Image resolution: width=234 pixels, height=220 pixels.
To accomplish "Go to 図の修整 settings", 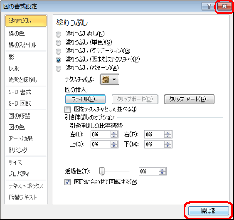I will (26, 116).
